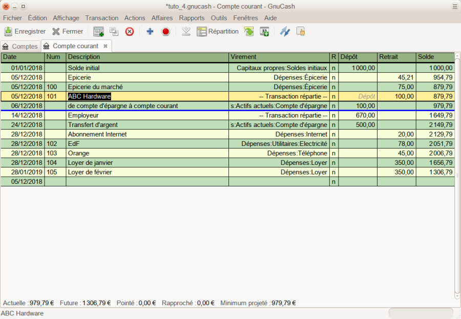
Task: Click the vertical scrollbar of the register
Action: [457, 174]
